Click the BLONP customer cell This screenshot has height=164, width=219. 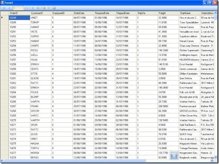(41, 97)
